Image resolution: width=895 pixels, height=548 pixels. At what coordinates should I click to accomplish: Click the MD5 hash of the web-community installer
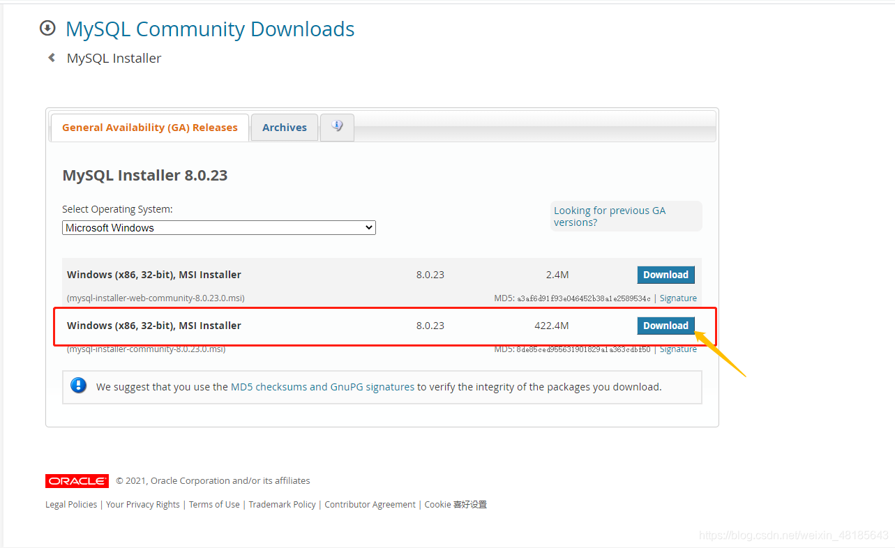(x=583, y=298)
